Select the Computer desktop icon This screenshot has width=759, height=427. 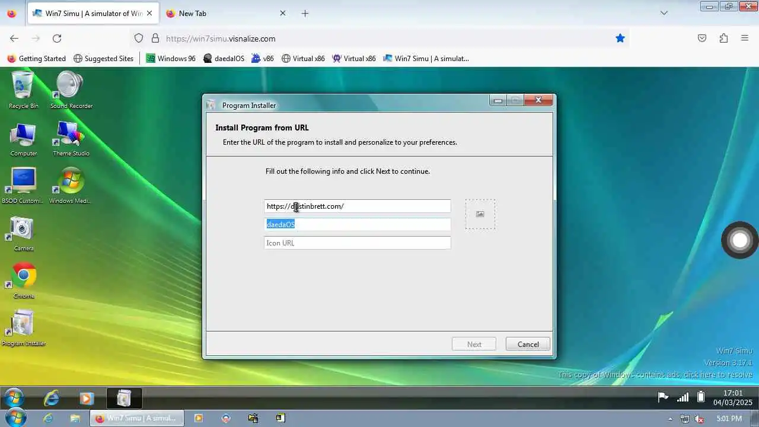click(x=23, y=139)
